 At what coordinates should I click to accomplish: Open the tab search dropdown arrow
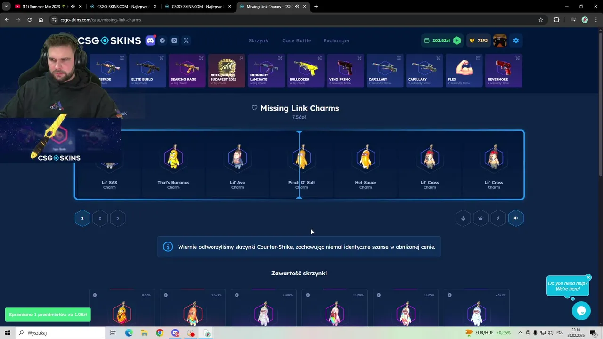coord(6,7)
